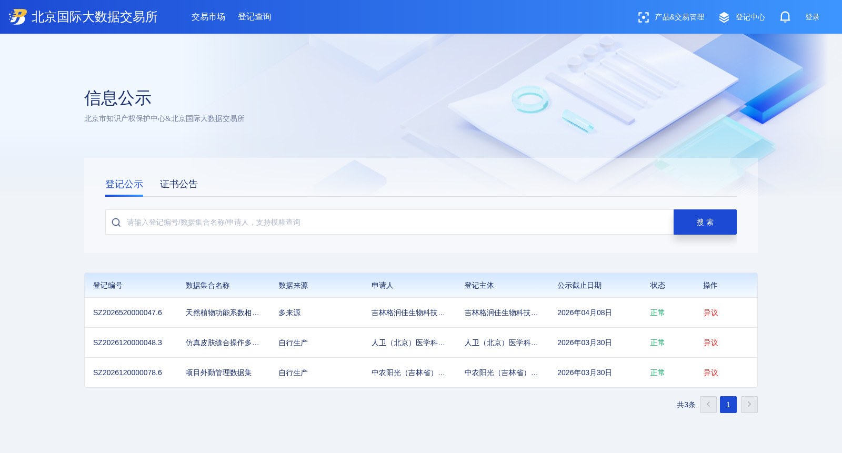Screen dimensions: 842x453
Task: Click the 公示截止日期 column header
Action: point(579,285)
